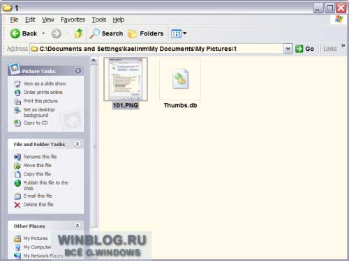Image resolution: width=349 pixels, height=261 pixels.
Task: Open the Favorites menu
Action: [73, 19]
